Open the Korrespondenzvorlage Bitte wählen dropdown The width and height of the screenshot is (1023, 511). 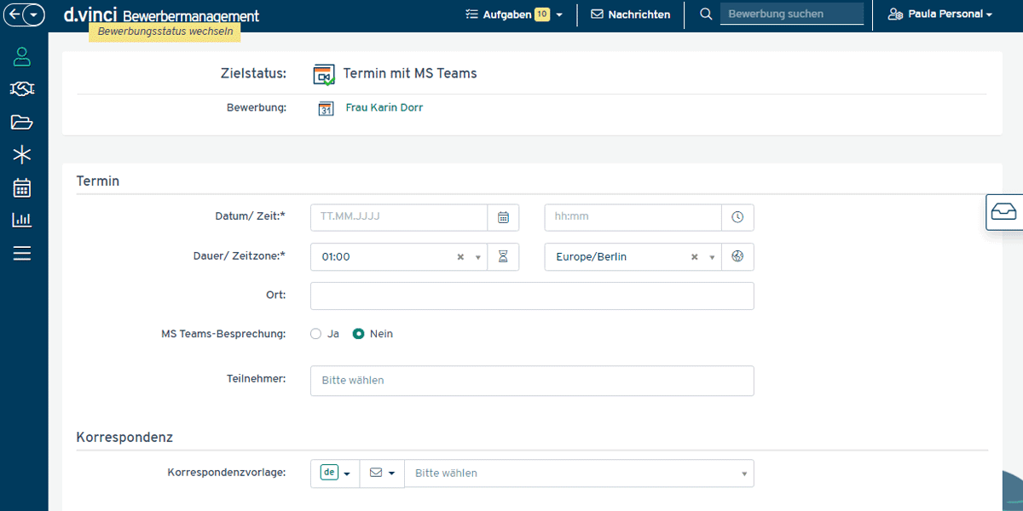tap(579, 474)
